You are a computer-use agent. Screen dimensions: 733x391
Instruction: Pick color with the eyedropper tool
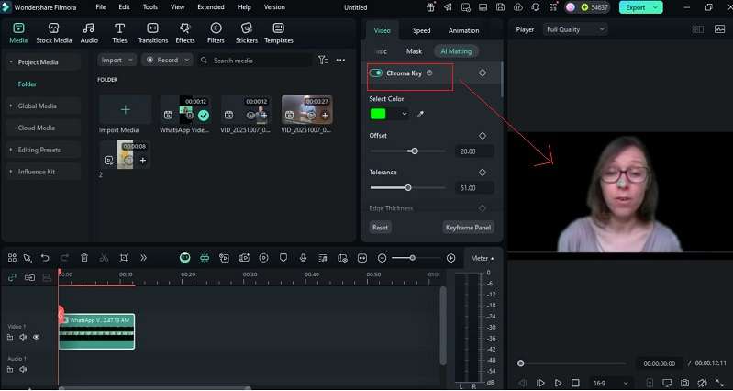pyautogui.click(x=420, y=114)
